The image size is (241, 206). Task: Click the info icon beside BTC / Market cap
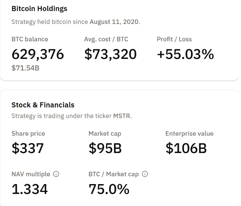click(145, 174)
